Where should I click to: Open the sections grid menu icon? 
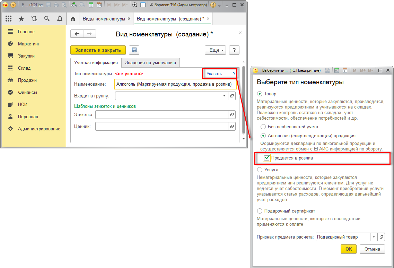tap(9, 19)
